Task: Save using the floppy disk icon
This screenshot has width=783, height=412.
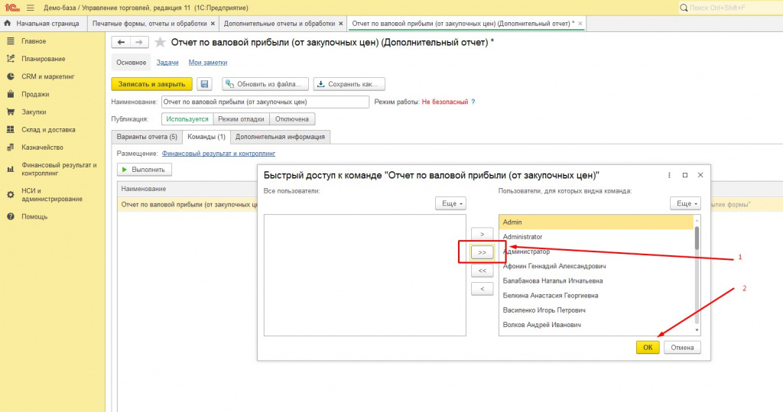Action: click(204, 84)
